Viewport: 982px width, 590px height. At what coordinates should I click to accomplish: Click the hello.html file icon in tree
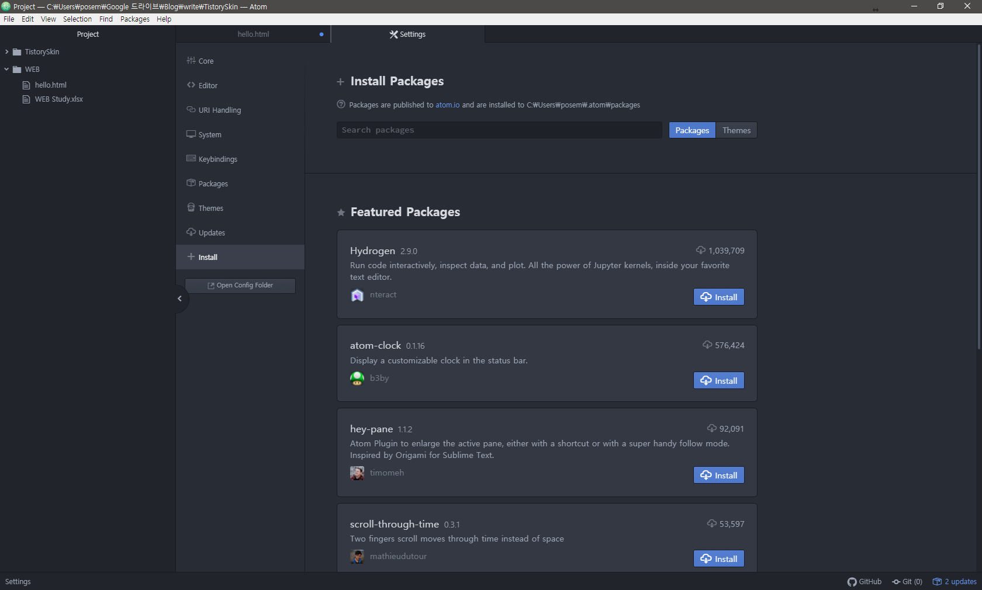[x=26, y=85]
